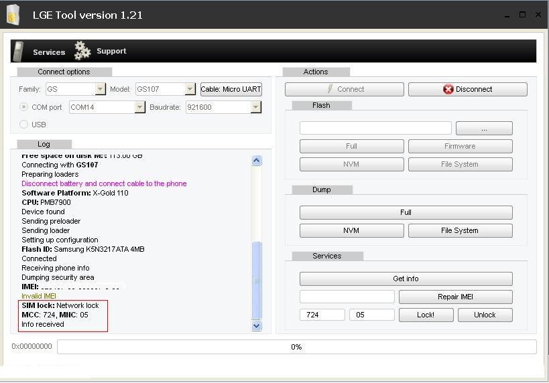Click the 'Disconnect battery and connect cable' log line

(x=104, y=183)
